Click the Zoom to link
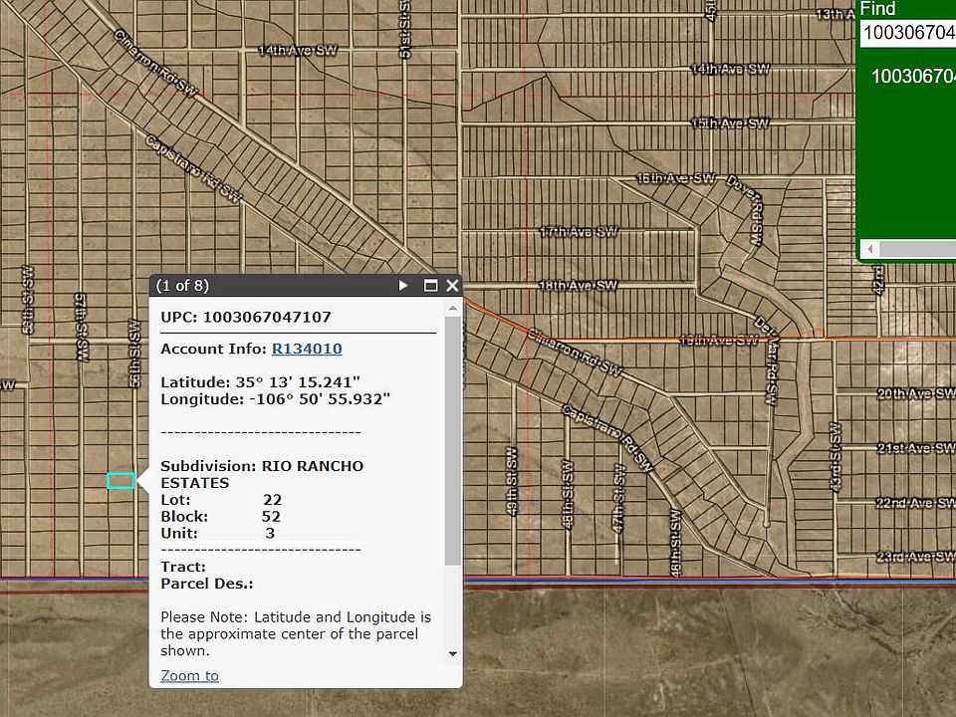The width and height of the screenshot is (956, 717). [x=189, y=676]
